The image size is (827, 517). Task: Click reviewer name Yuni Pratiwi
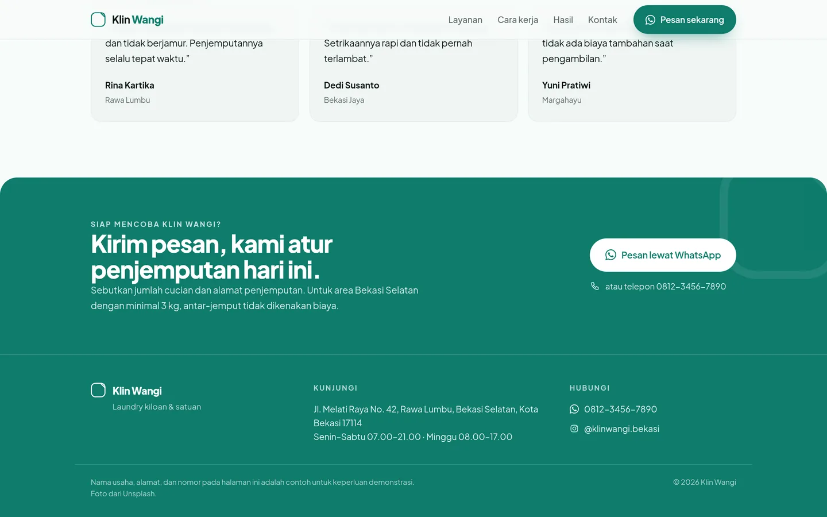(x=566, y=85)
